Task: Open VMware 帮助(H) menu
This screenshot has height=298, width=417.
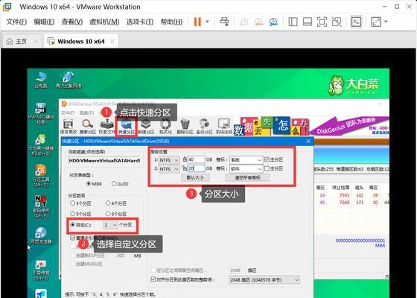Action: click(171, 22)
